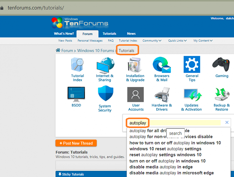Viewport: 234px width, 177px height.
Task: Expand the Community dropdown menu
Action: (152, 41)
